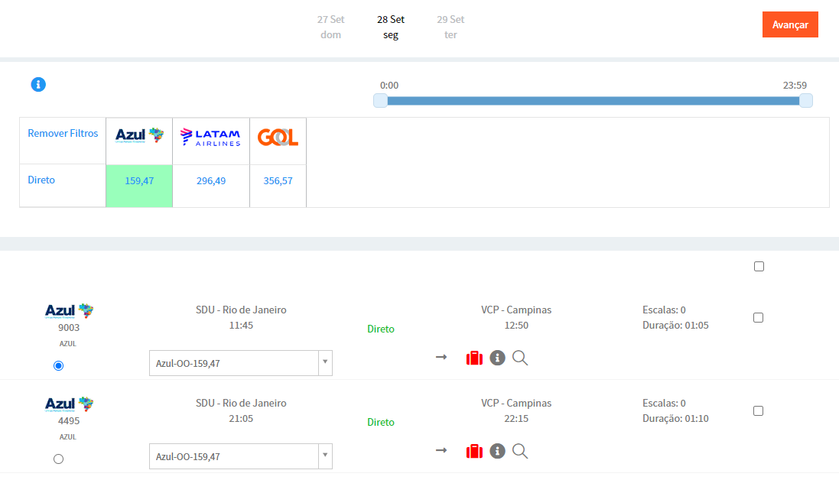Click the blue information icon above filters
Viewport: 839px width, 480px height.
coord(38,84)
